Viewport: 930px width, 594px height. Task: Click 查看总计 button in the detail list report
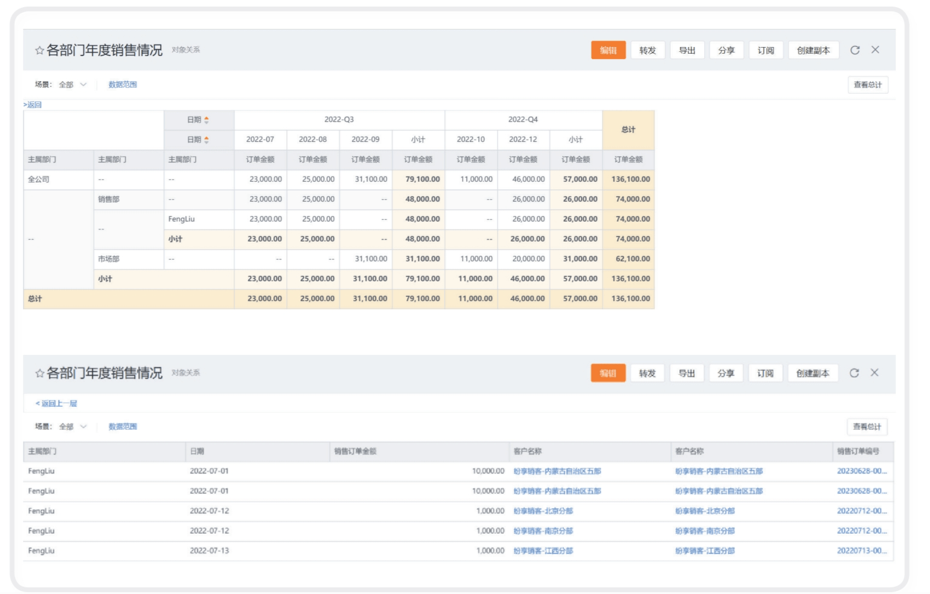click(x=867, y=427)
